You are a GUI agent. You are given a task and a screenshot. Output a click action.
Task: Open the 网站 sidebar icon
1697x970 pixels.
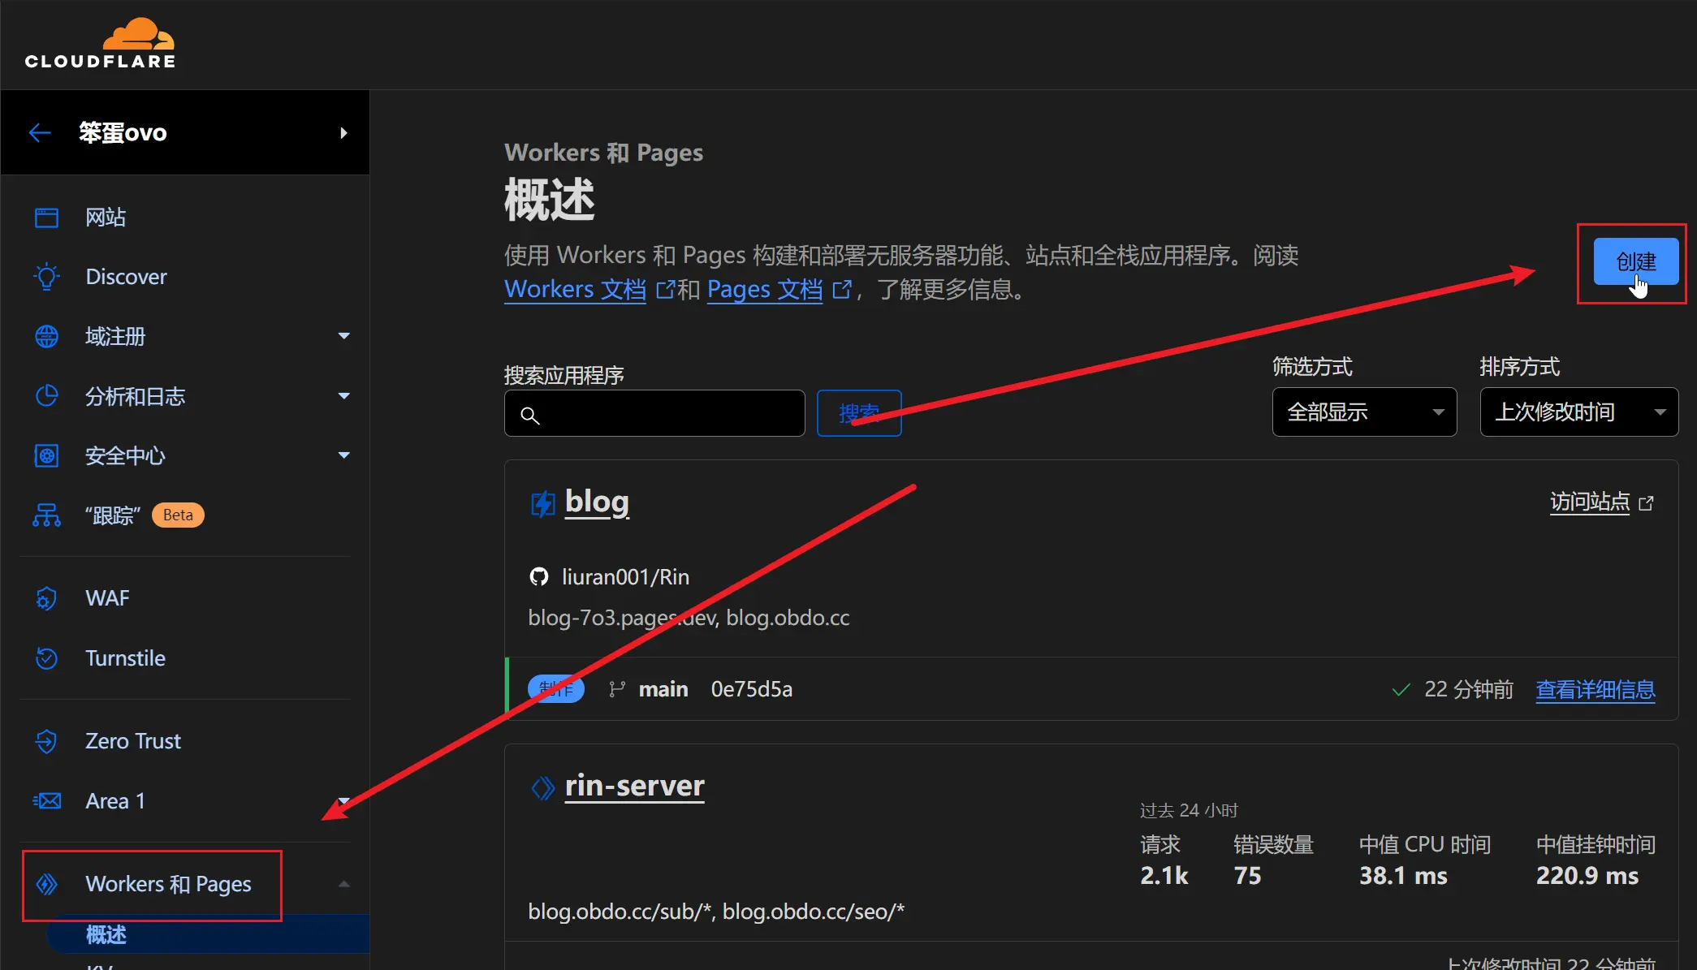(46, 218)
